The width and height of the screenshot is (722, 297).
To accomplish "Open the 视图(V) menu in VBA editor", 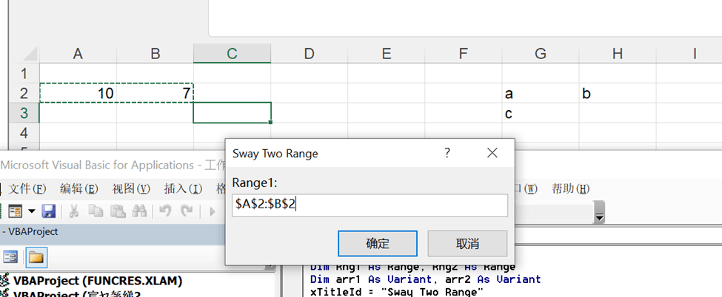I will 131,188.
